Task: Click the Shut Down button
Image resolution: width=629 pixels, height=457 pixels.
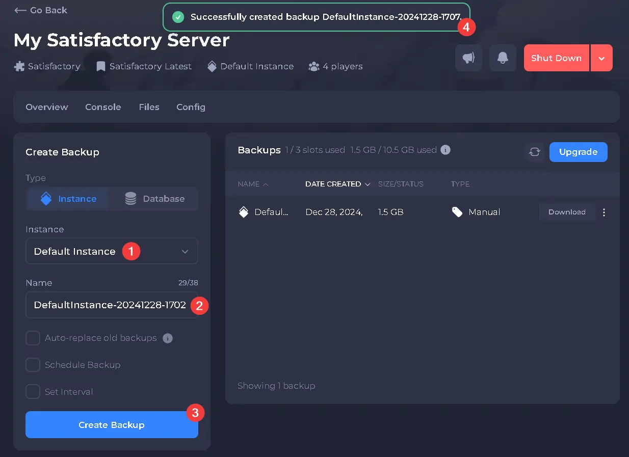Action: (x=556, y=58)
